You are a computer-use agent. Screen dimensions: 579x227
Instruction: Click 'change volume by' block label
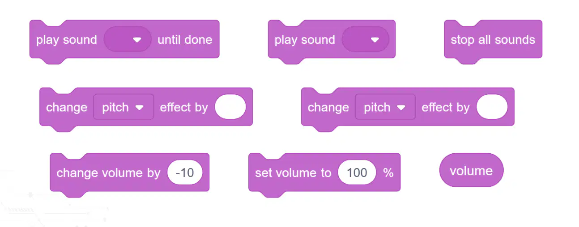108,173
